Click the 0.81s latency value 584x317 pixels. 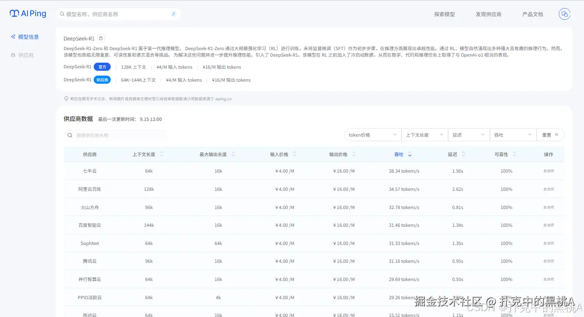457,207
